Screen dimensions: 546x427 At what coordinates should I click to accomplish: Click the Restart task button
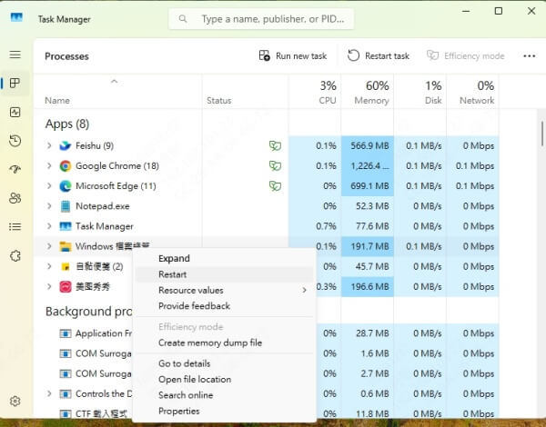pos(379,56)
